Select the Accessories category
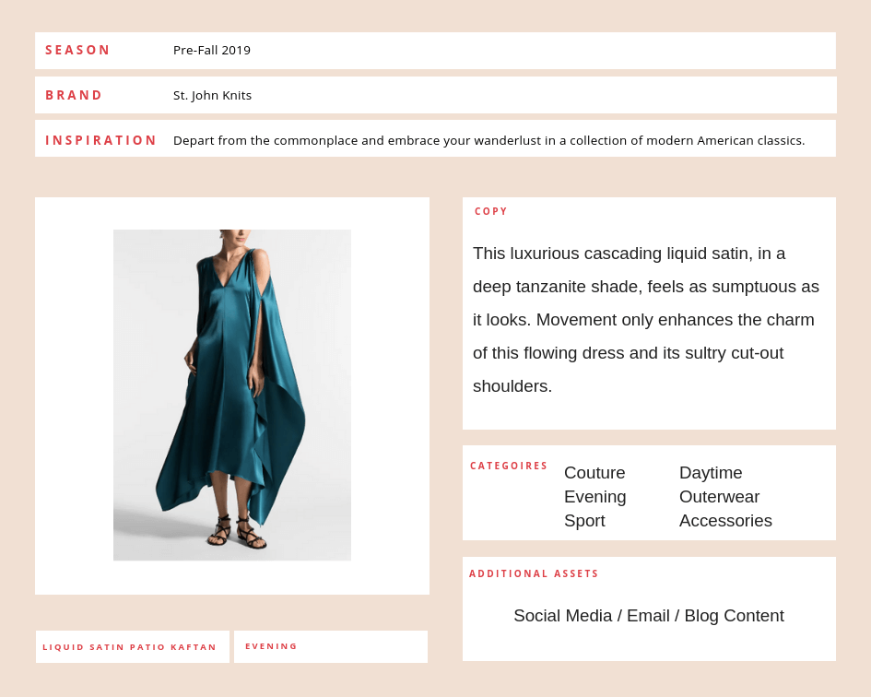 [x=725, y=521]
